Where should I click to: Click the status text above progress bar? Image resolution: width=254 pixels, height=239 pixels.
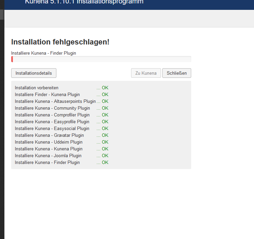43,53
